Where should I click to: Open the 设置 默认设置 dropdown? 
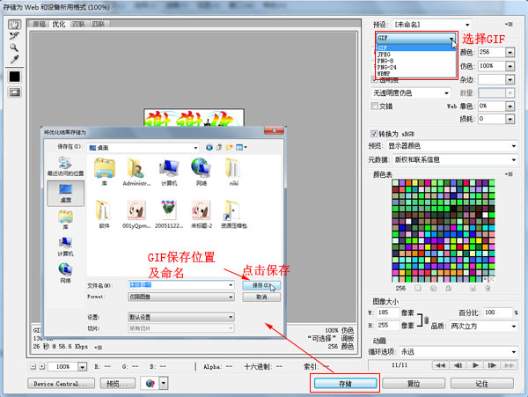[x=181, y=317]
